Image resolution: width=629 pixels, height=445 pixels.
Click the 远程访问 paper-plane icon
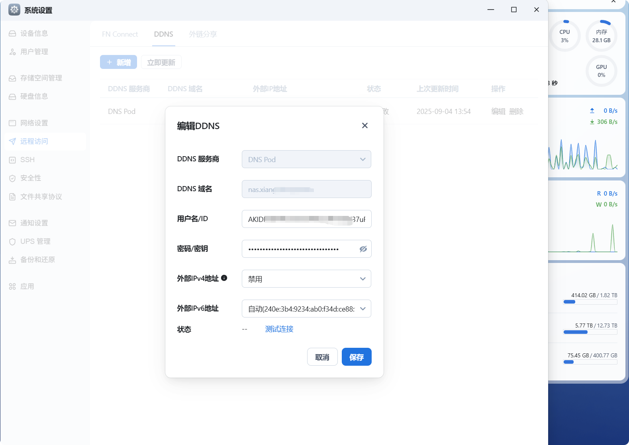click(x=12, y=141)
